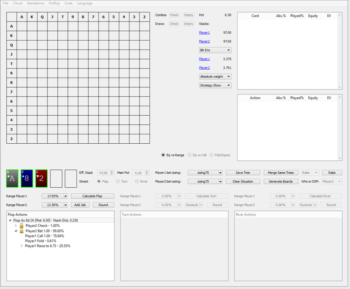Click the flop Round button
350x289 pixels.
point(103,205)
